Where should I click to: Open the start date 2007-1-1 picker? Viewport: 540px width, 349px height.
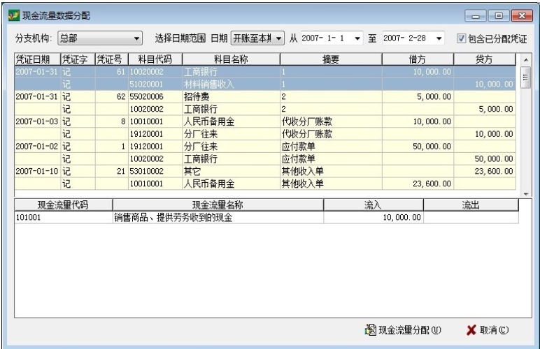[358, 38]
